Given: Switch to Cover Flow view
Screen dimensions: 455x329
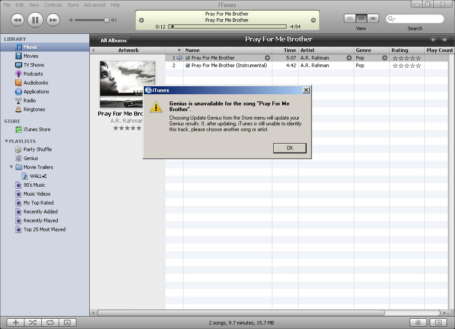Looking at the screenshot, I should (x=373, y=18).
